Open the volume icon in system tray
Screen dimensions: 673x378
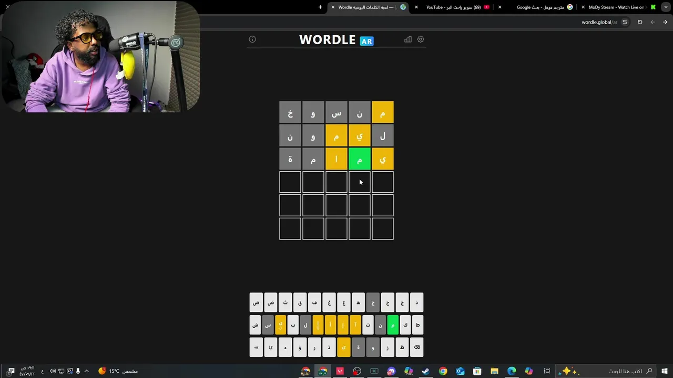53,371
